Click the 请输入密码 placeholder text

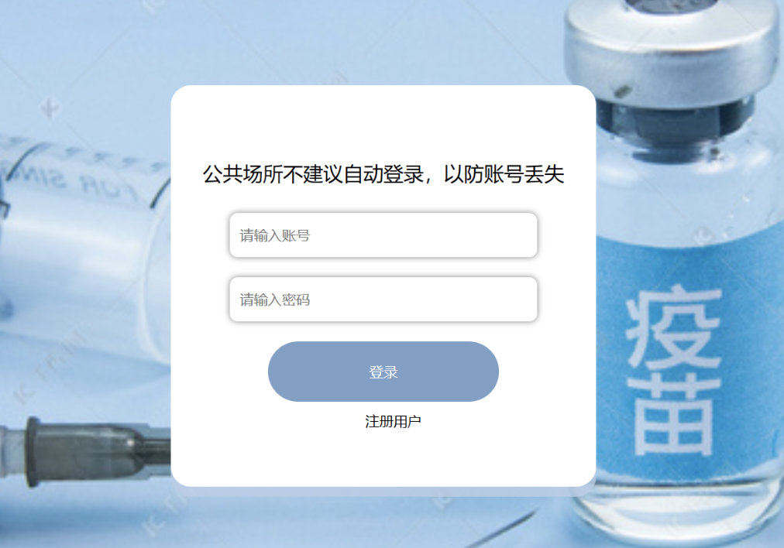click(274, 300)
